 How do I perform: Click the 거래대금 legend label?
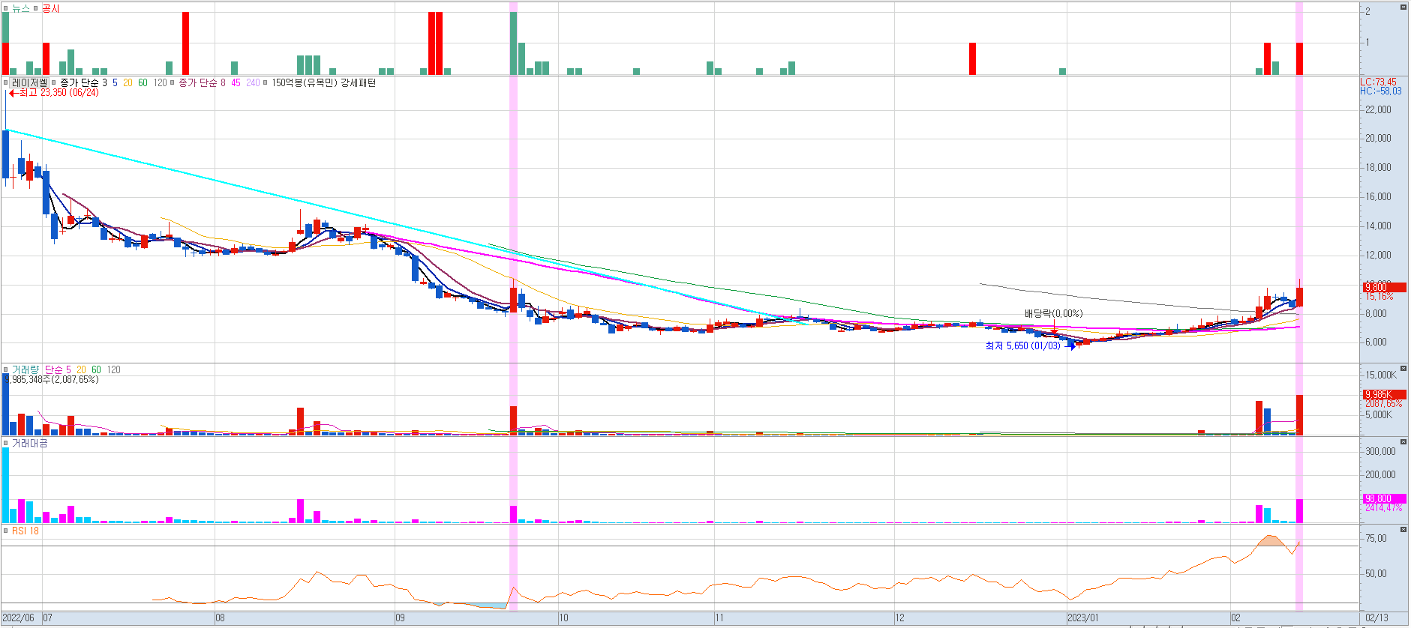[x=29, y=443]
